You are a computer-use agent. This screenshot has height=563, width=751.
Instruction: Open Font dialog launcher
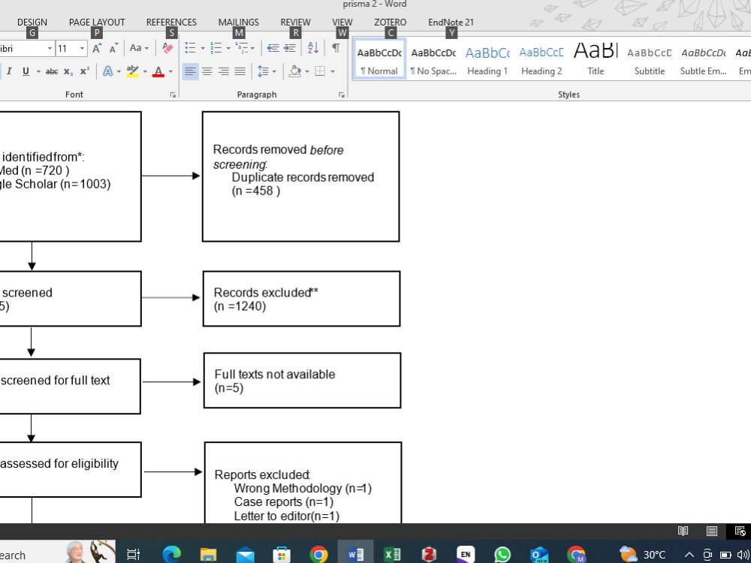(x=173, y=95)
